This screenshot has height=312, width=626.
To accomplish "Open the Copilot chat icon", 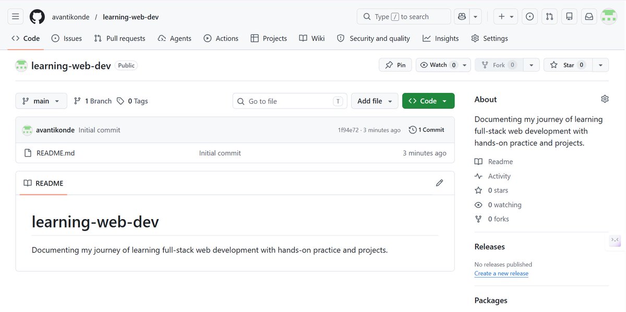I will point(462,17).
